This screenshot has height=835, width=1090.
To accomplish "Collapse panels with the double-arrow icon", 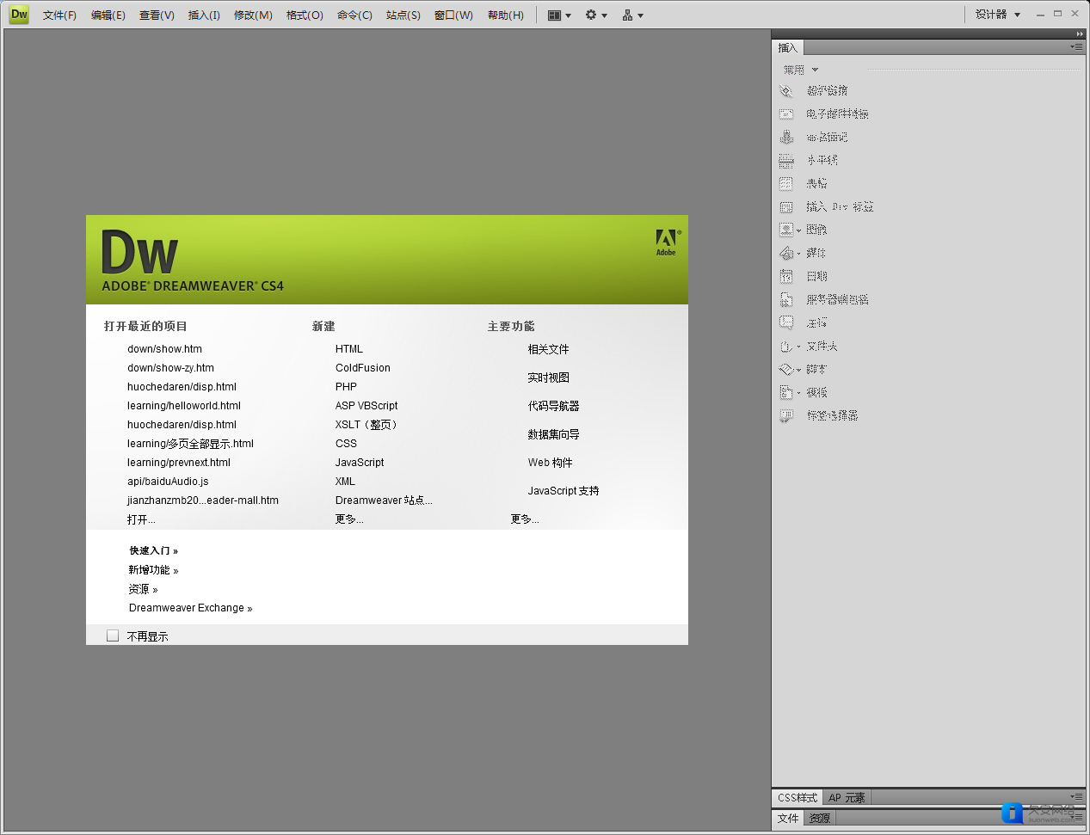I will [x=1080, y=34].
